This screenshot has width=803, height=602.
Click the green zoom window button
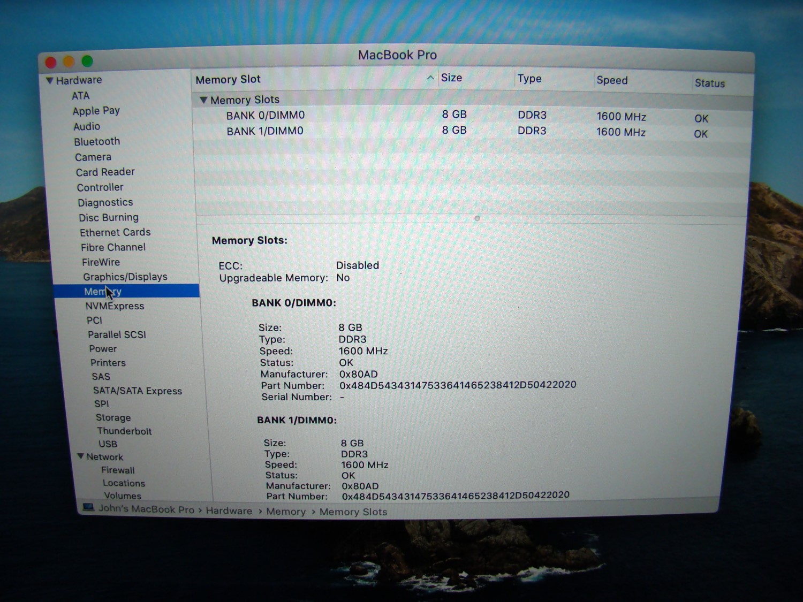click(87, 62)
